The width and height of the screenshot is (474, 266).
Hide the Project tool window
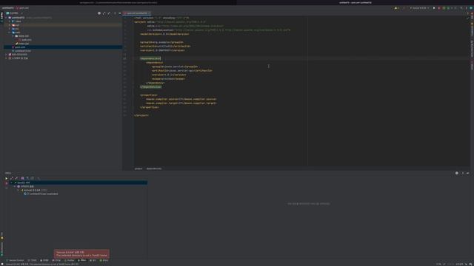click(x=120, y=13)
